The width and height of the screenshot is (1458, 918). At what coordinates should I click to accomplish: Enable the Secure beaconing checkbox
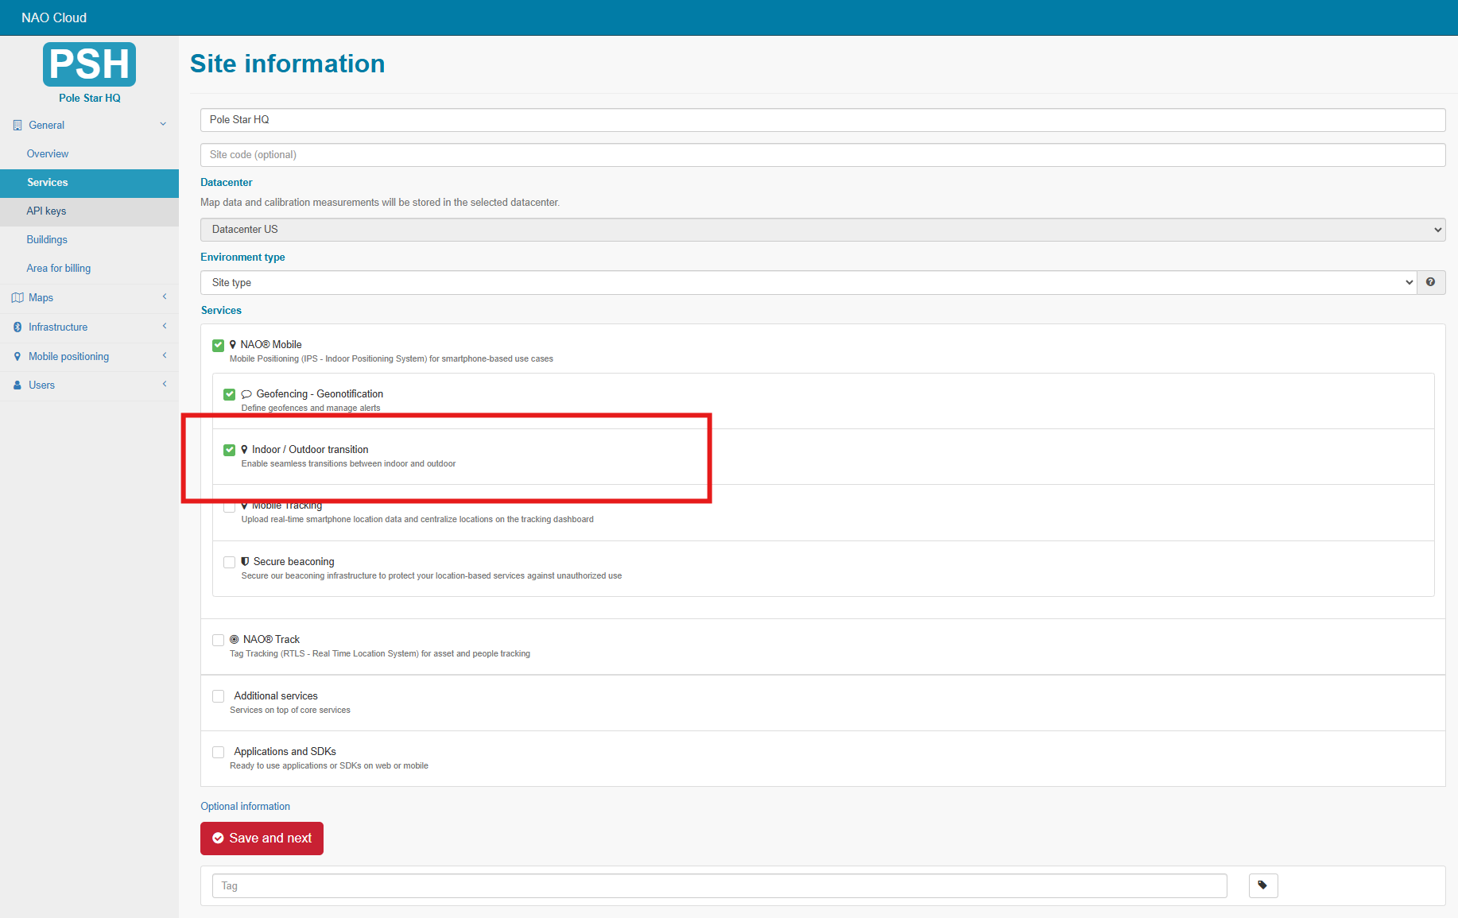pyautogui.click(x=230, y=562)
